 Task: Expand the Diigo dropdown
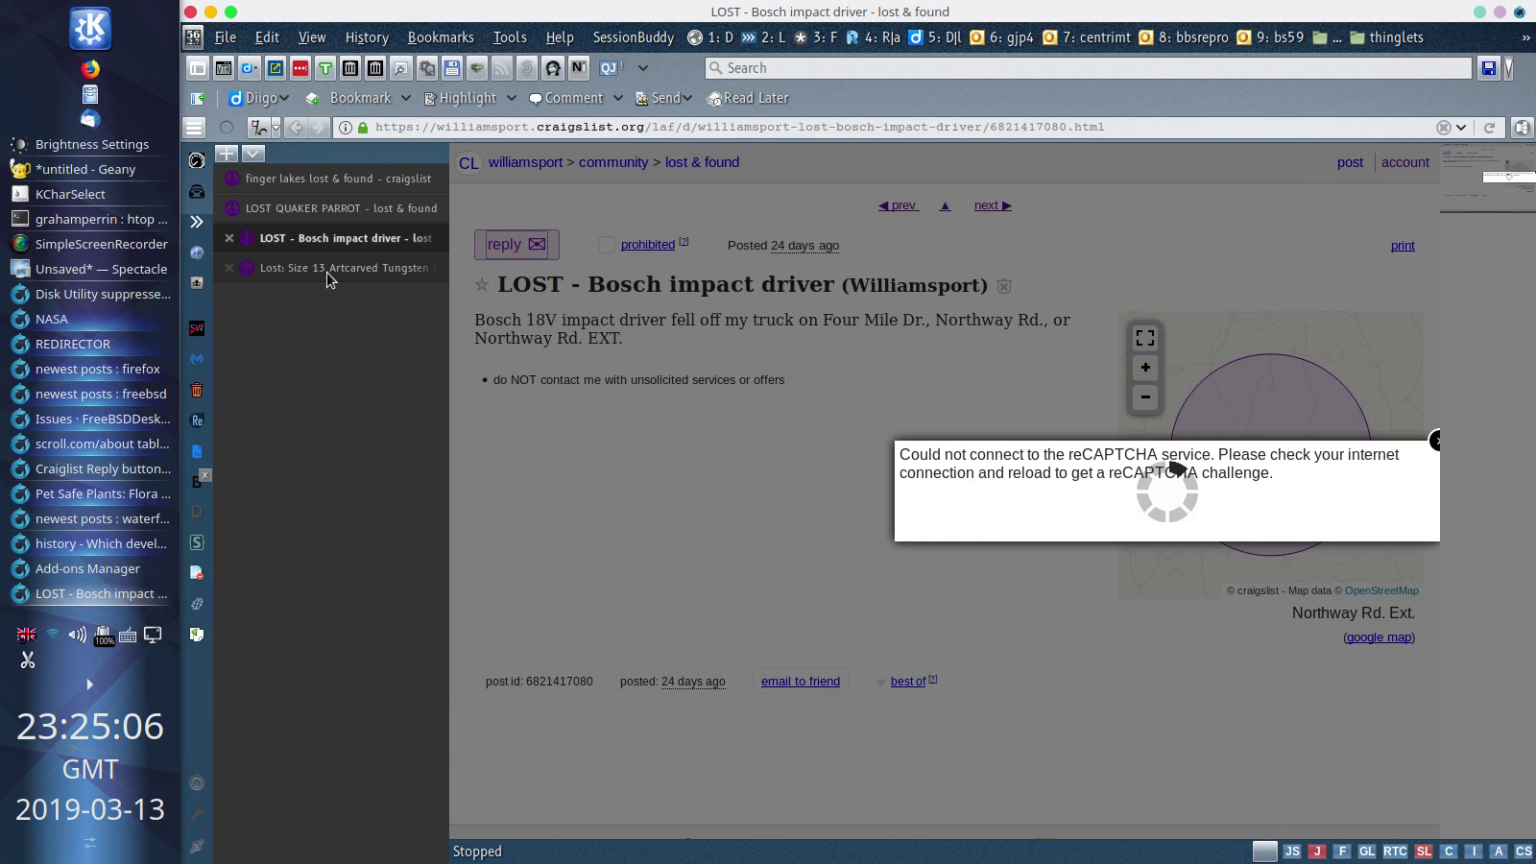[x=284, y=98]
